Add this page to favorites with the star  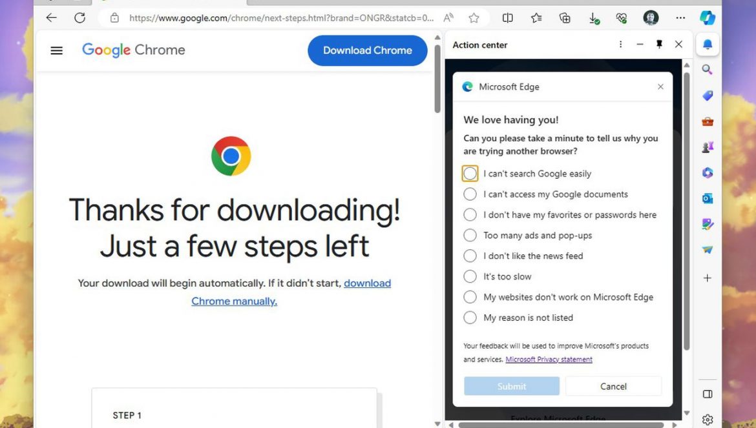[x=474, y=18]
